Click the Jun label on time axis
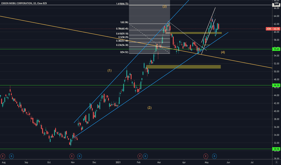The image size is (281, 165). click(x=228, y=162)
